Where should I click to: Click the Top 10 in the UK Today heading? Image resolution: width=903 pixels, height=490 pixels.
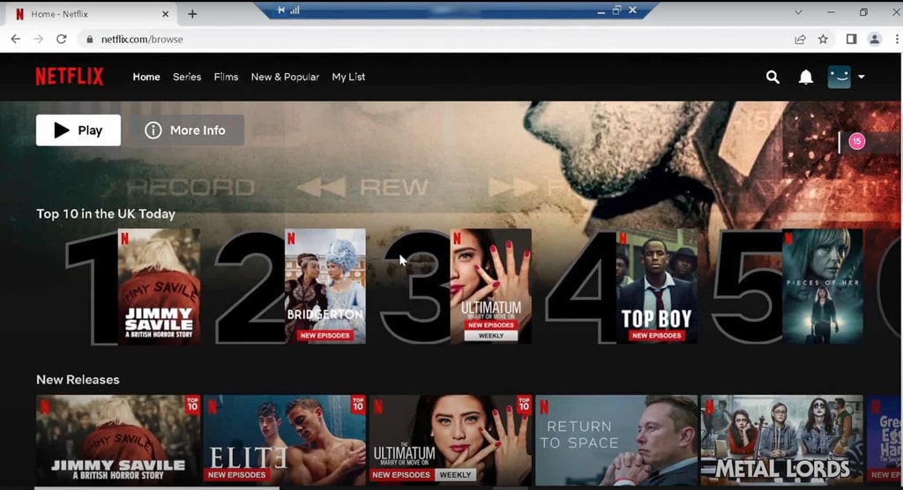(x=106, y=213)
